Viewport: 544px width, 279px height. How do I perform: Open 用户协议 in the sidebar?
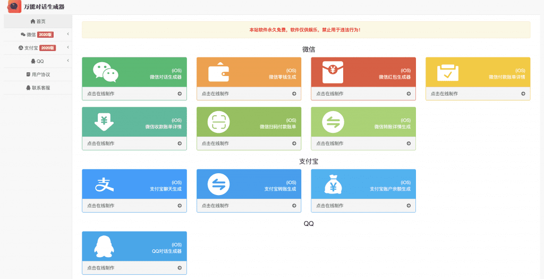click(x=38, y=74)
